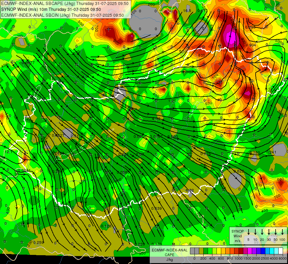Click the wind arrow above 100 m/s

[282, 232]
